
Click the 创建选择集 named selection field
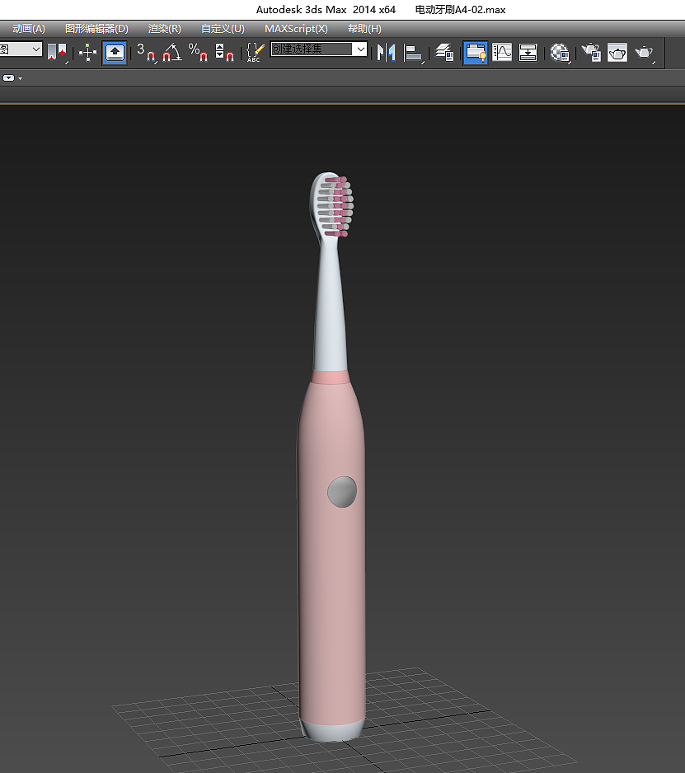312,49
